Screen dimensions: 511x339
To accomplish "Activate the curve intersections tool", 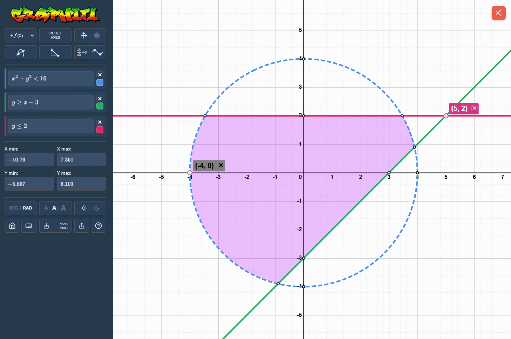I will (20, 52).
